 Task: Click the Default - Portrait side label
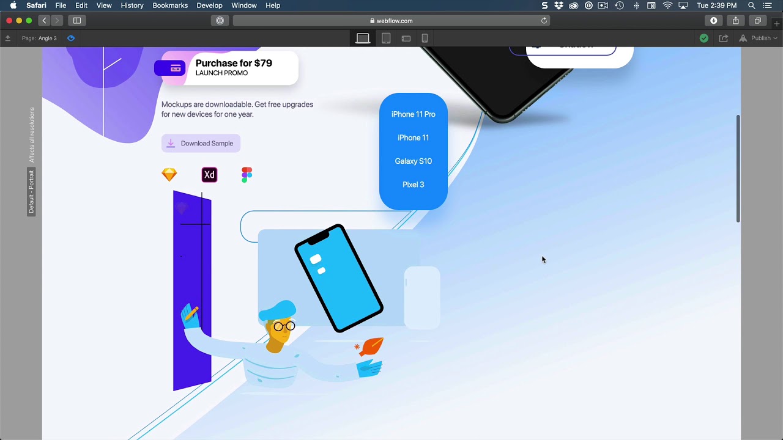(x=31, y=192)
